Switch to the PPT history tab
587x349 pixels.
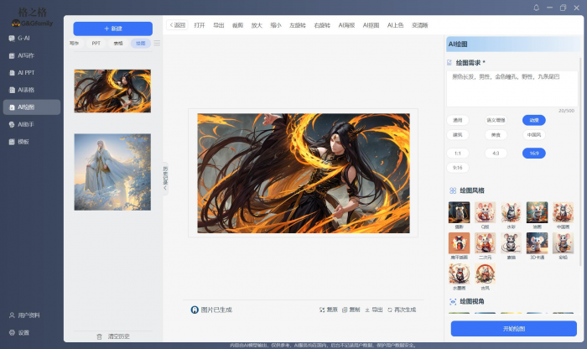click(x=96, y=43)
